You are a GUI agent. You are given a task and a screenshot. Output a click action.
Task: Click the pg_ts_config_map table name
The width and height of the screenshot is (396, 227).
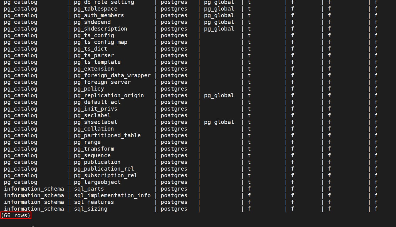pyautogui.click(x=100, y=42)
